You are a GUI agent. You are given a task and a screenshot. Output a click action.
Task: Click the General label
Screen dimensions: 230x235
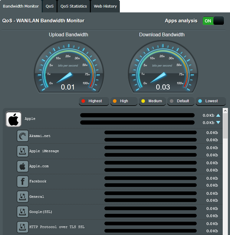point(37,197)
